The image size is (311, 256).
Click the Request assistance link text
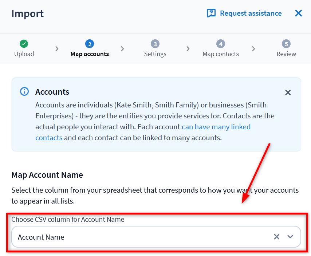click(251, 13)
